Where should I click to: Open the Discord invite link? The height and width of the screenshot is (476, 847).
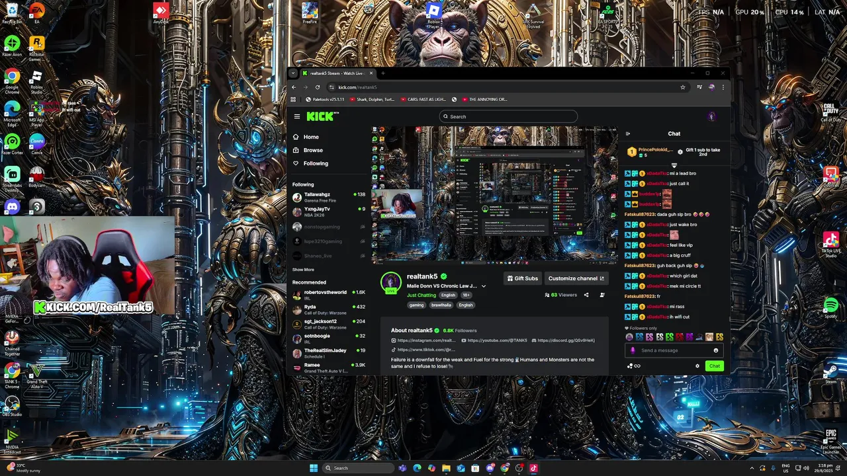pos(562,340)
